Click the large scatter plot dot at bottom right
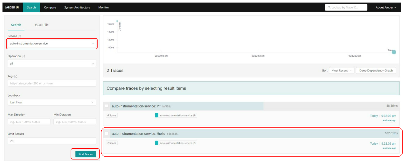 (394, 52)
